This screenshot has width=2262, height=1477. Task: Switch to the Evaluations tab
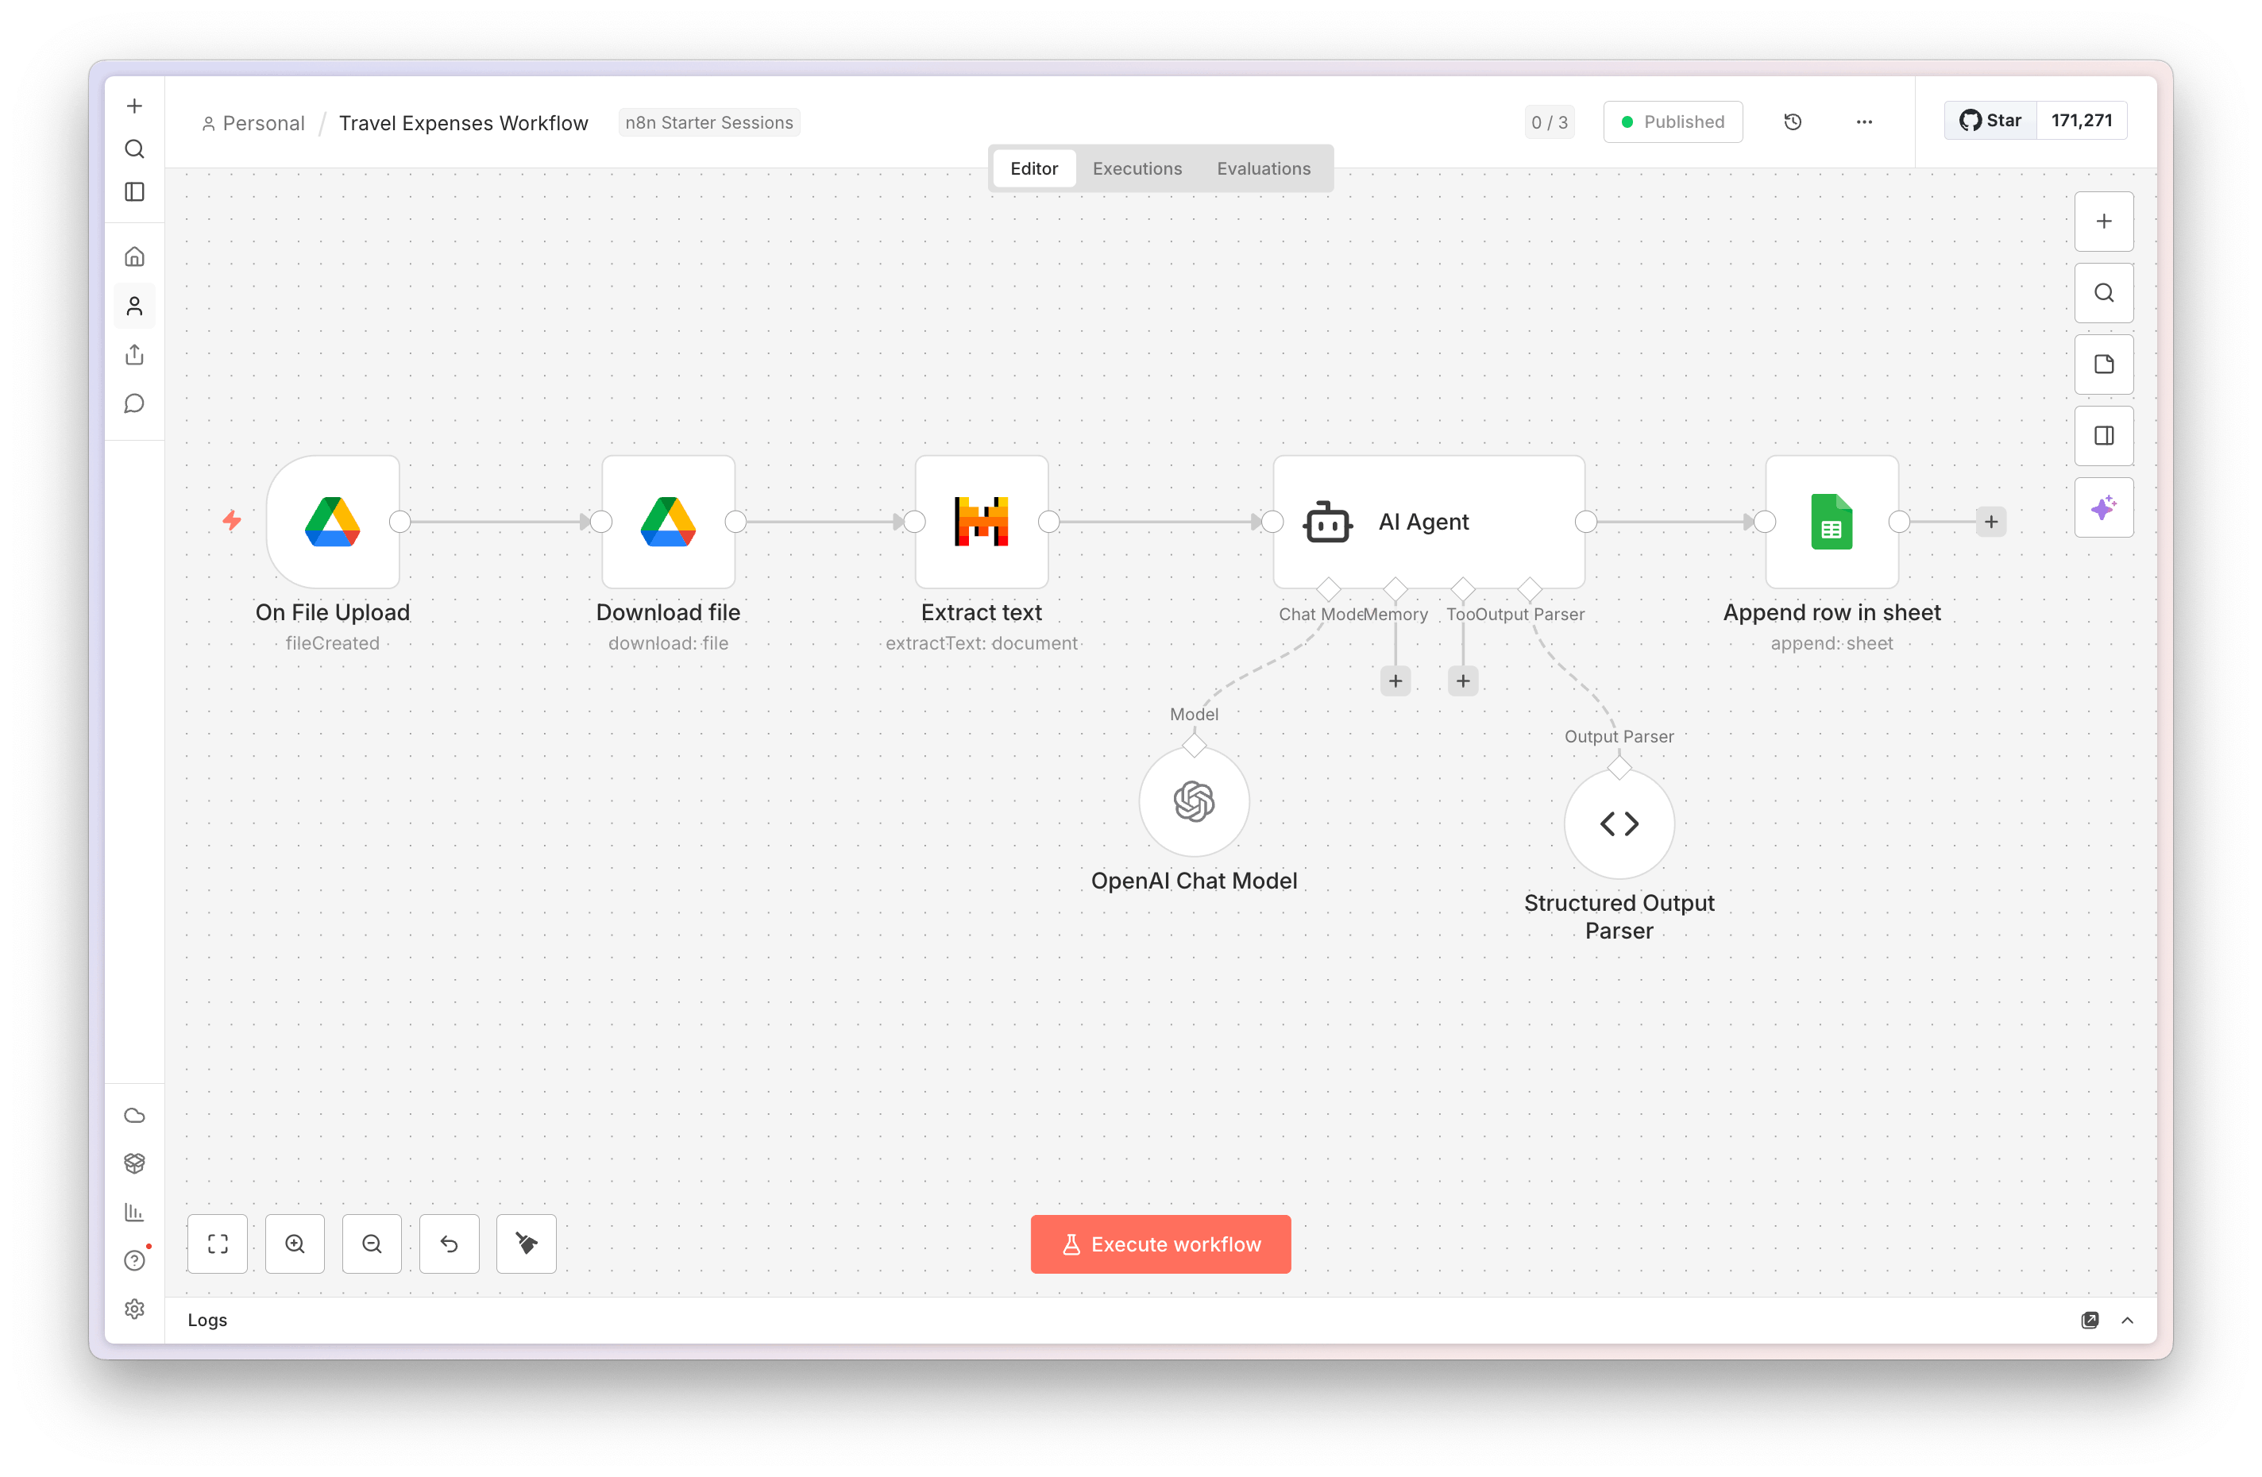[x=1263, y=168]
